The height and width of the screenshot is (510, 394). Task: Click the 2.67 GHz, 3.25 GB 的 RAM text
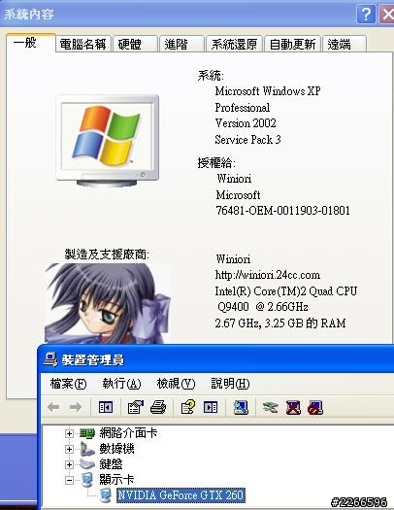coord(280,323)
